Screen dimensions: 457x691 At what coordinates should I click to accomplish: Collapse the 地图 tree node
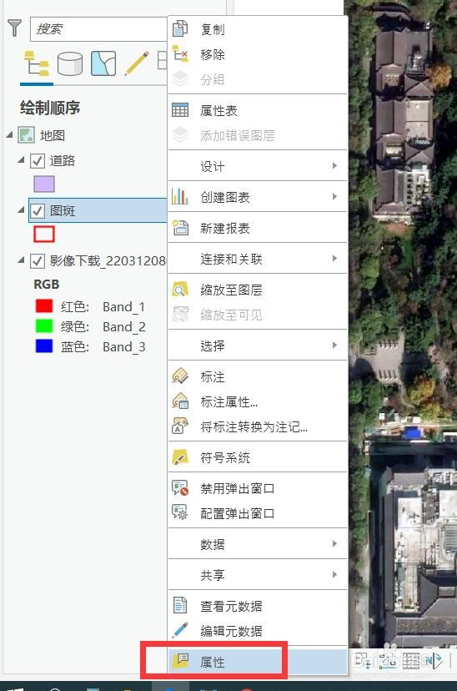pyautogui.click(x=9, y=135)
